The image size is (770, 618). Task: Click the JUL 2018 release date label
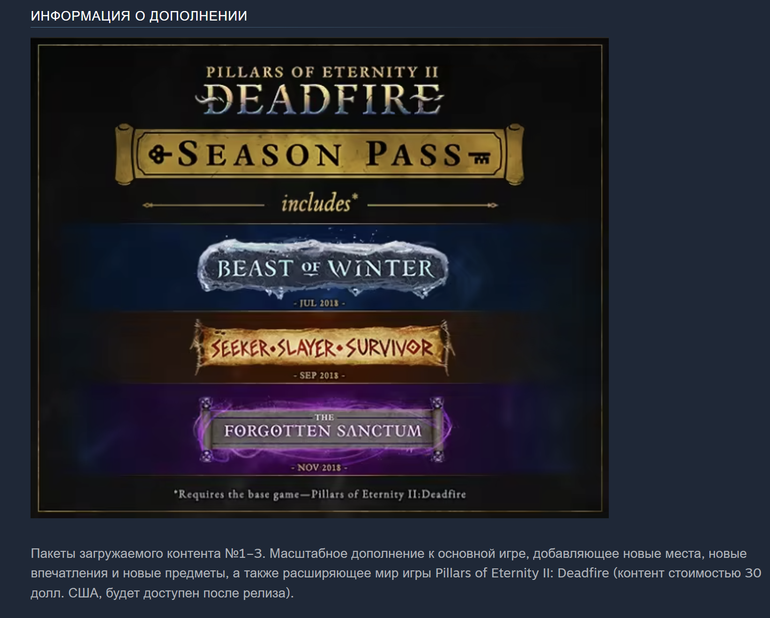tap(319, 303)
